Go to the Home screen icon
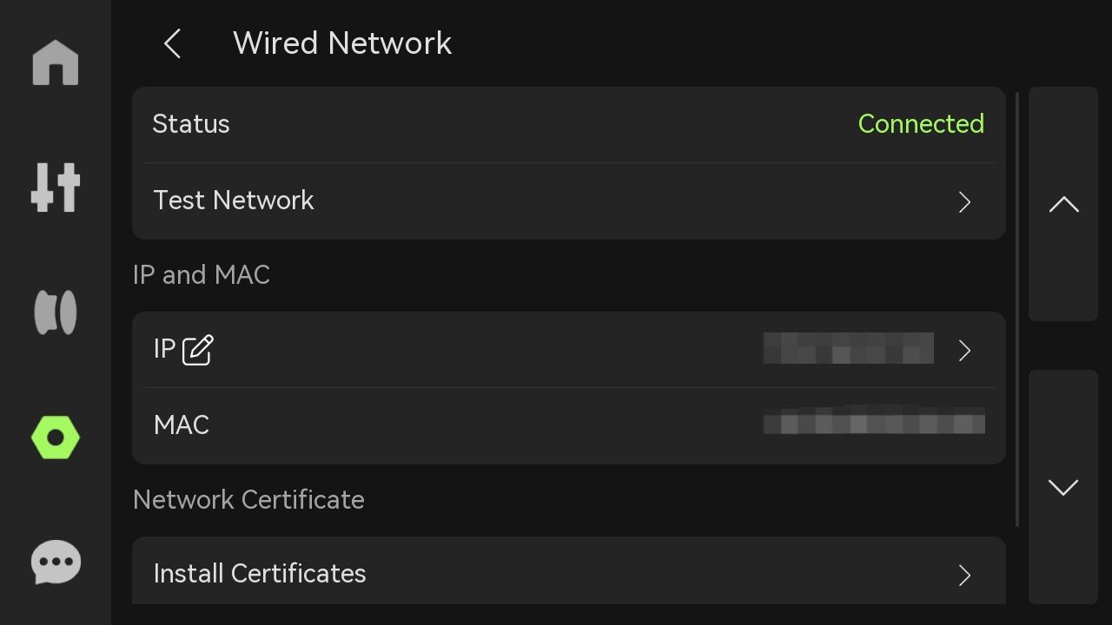 56,63
